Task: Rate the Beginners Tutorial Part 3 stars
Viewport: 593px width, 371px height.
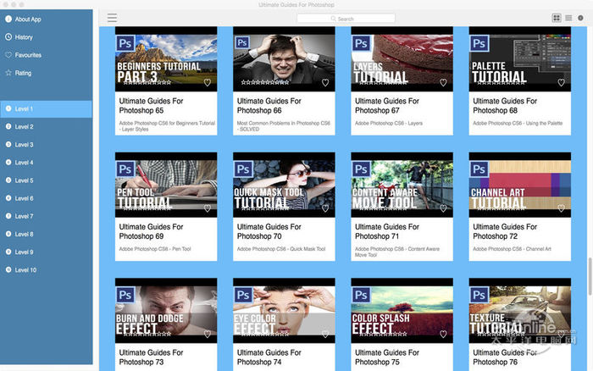Action: (147, 82)
